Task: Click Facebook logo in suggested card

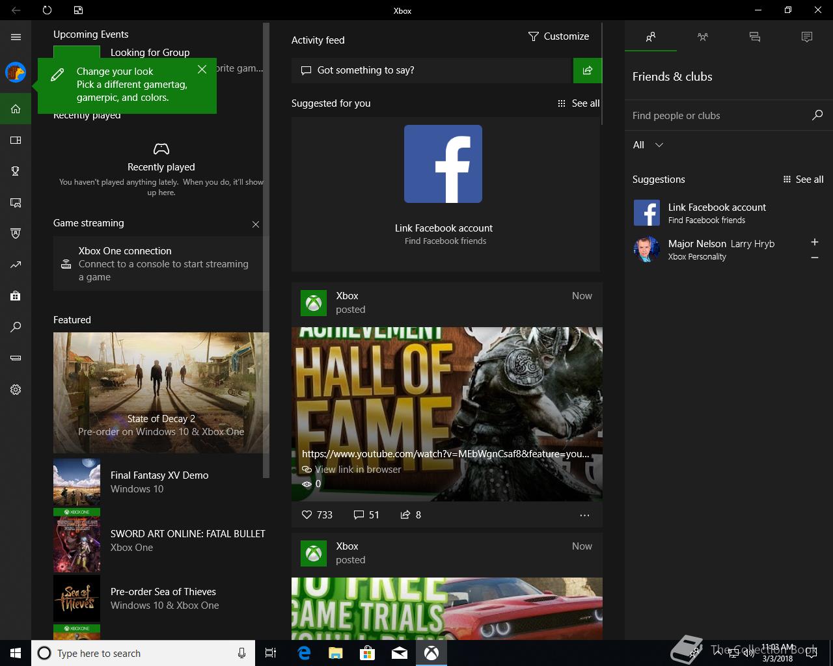Action: point(443,164)
